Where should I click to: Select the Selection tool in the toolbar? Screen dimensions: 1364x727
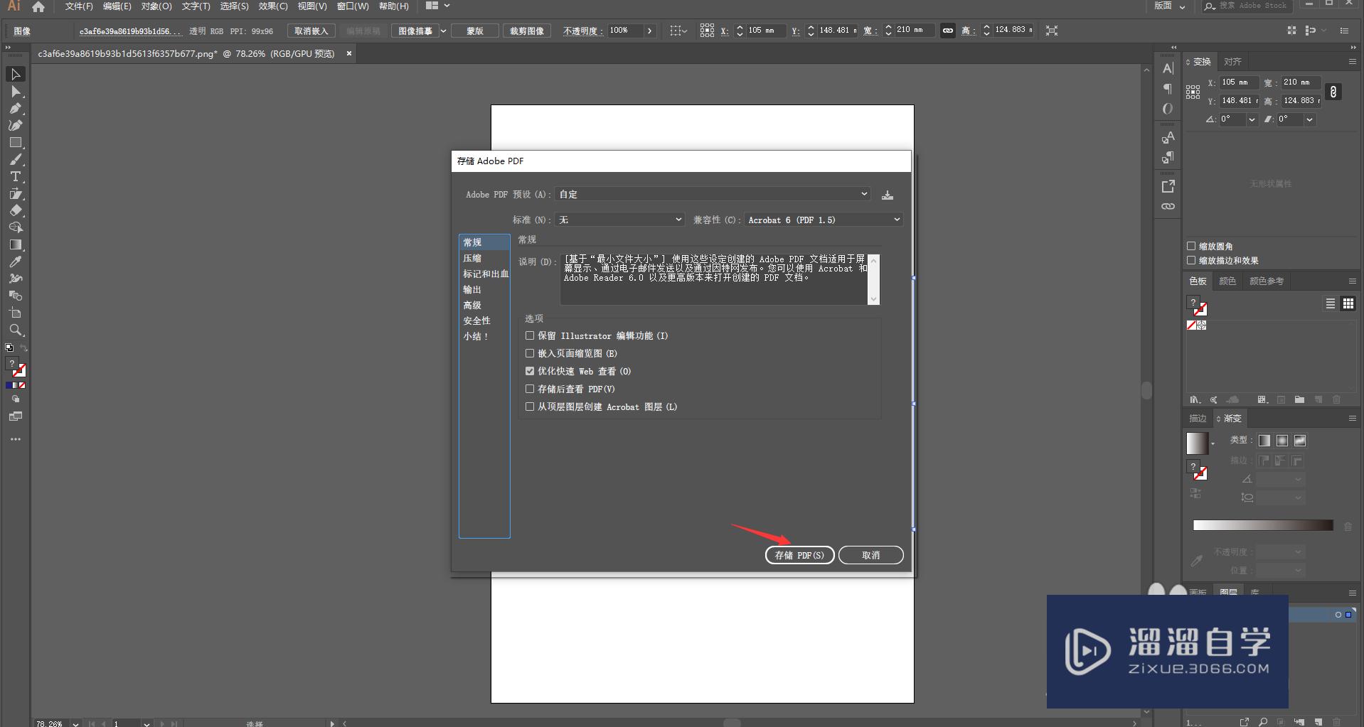[16, 74]
